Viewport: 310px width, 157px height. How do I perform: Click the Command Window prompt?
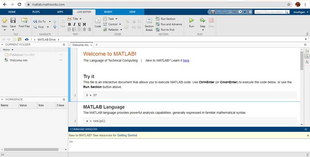pyautogui.click(x=71, y=142)
